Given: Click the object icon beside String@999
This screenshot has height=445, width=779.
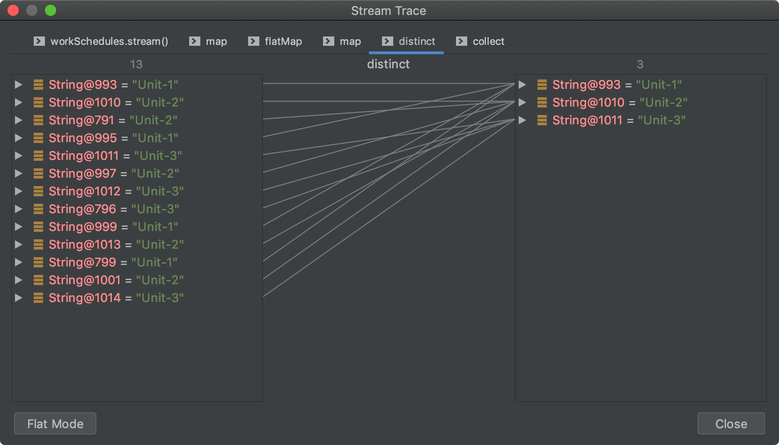Looking at the screenshot, I should point(38,227).
